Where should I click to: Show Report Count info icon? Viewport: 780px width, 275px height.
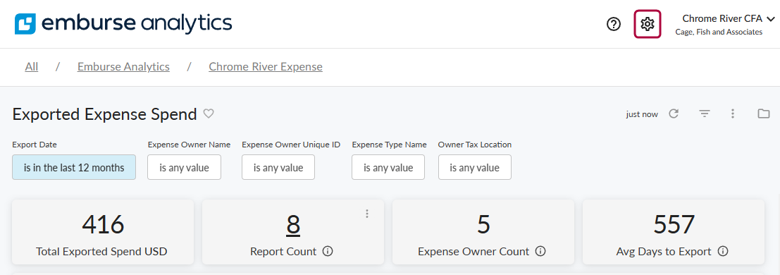pos(328,252)
